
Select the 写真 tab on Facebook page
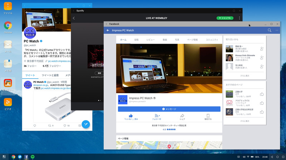(177, 40)
